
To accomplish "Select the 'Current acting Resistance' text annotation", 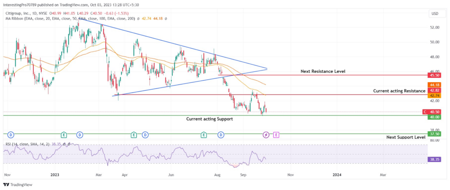I will (x=399, y=91).
